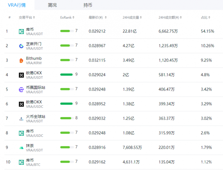Select the VRA行情 tab
223x170 pixels.
tap(17, 5)
